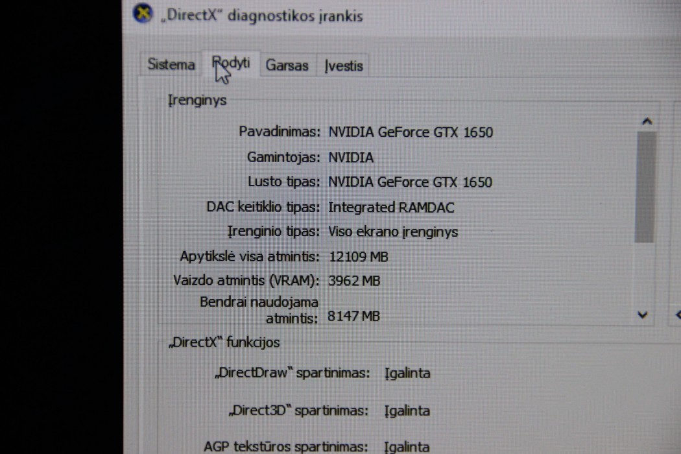
Task: Click the DAC keitiklio tipas label
Action: click(263, 207)
